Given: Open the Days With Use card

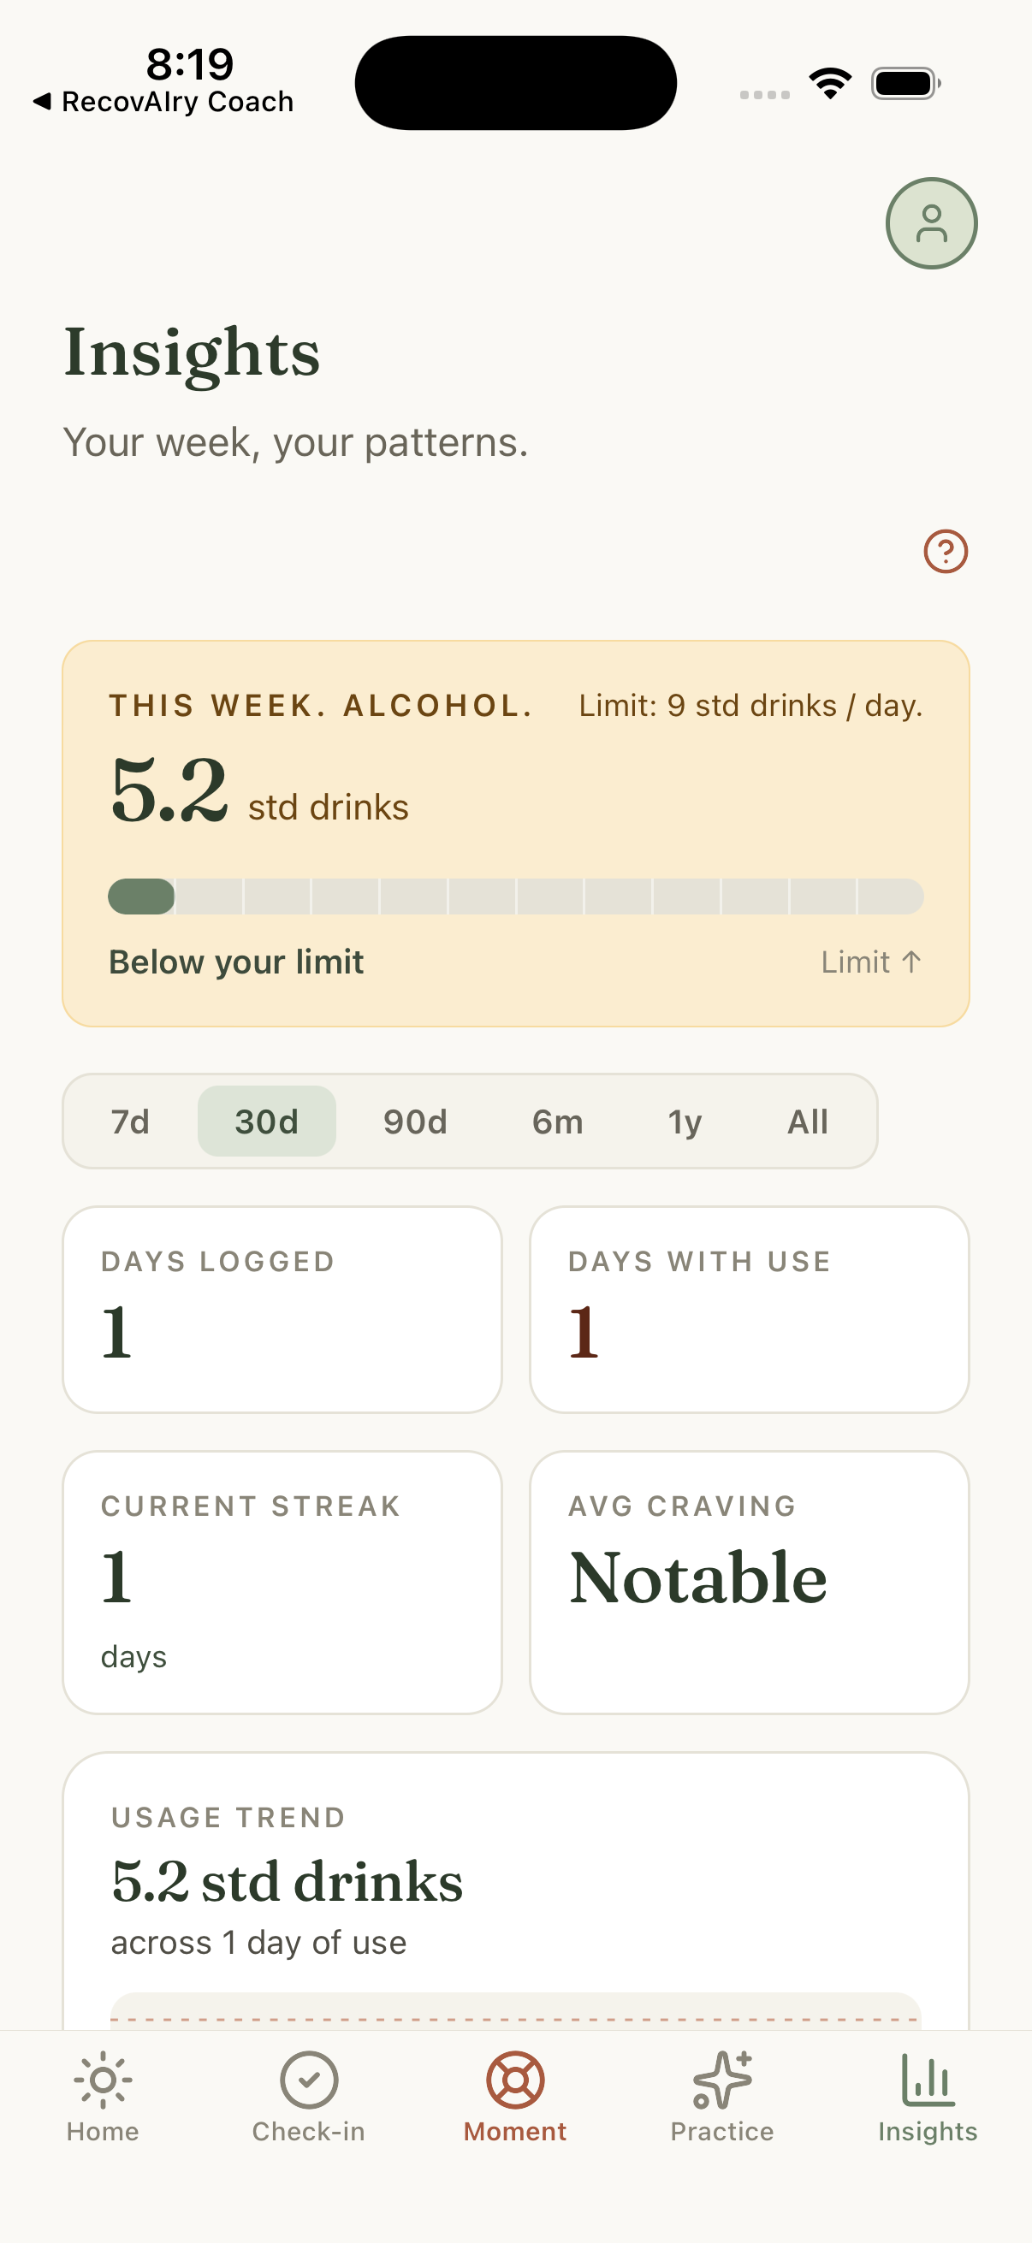Looking at the screenshot, I should click(x=749, y=1310).
